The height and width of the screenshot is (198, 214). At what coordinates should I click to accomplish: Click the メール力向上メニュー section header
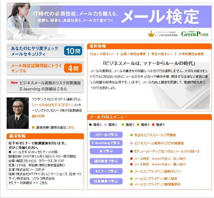(149, 117)
